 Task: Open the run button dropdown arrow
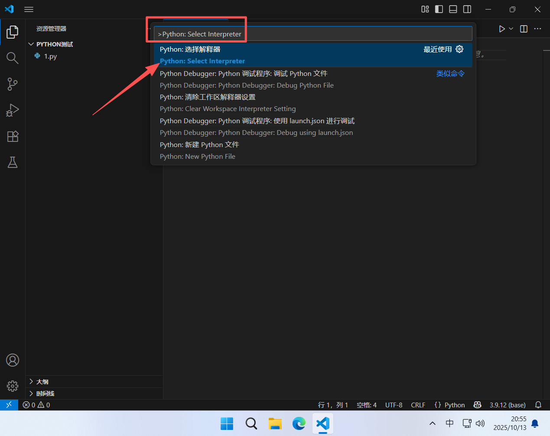point(511,29)
